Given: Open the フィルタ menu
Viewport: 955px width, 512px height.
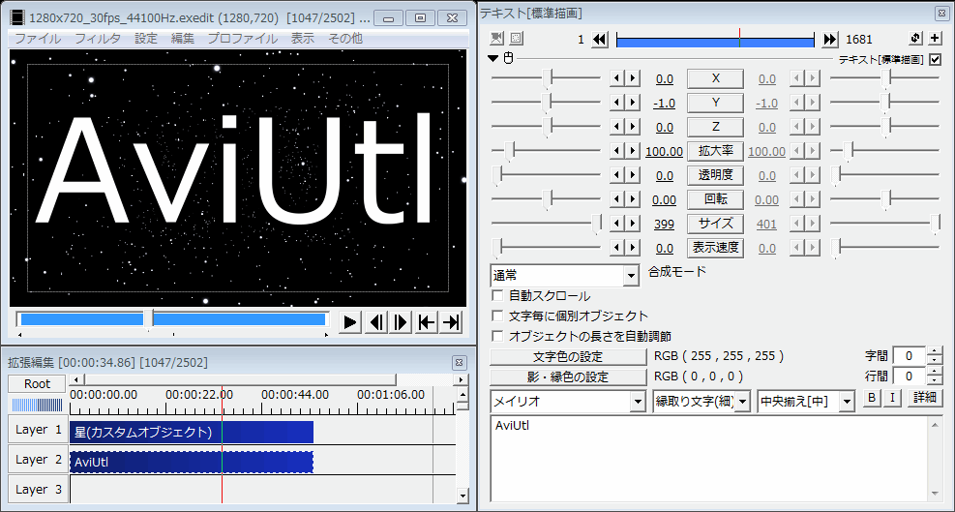Looking at the screenshot, I should point(98,39).
